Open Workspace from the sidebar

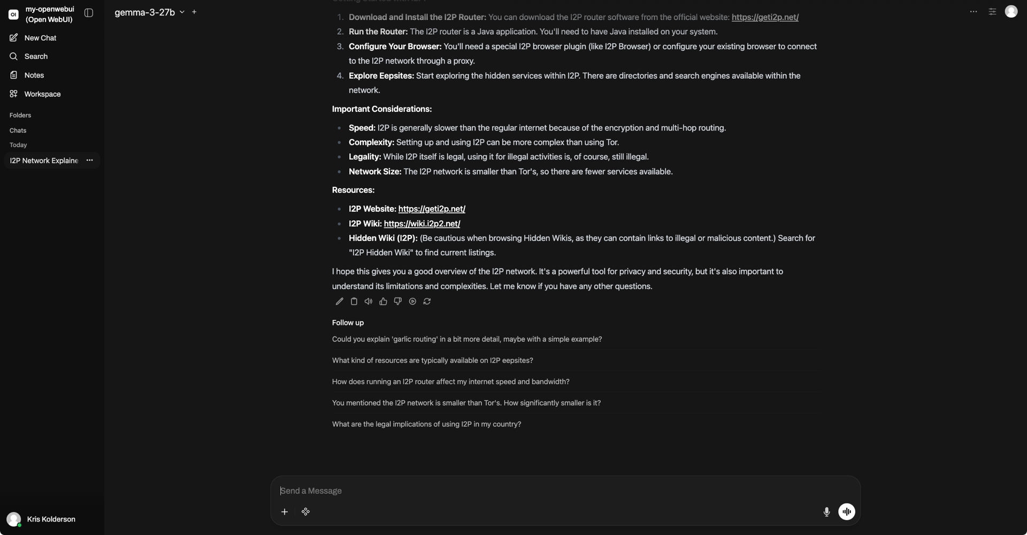pos(42,94)
